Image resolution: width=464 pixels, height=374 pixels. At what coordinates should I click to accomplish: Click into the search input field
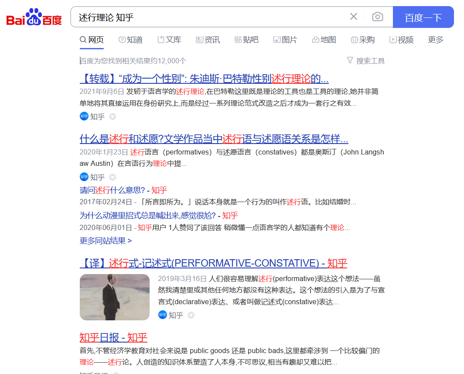[x=209, y=17]
